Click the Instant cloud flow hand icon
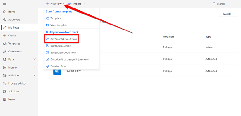Viewport: 241px width, 116px height. [x=47, y=46]
